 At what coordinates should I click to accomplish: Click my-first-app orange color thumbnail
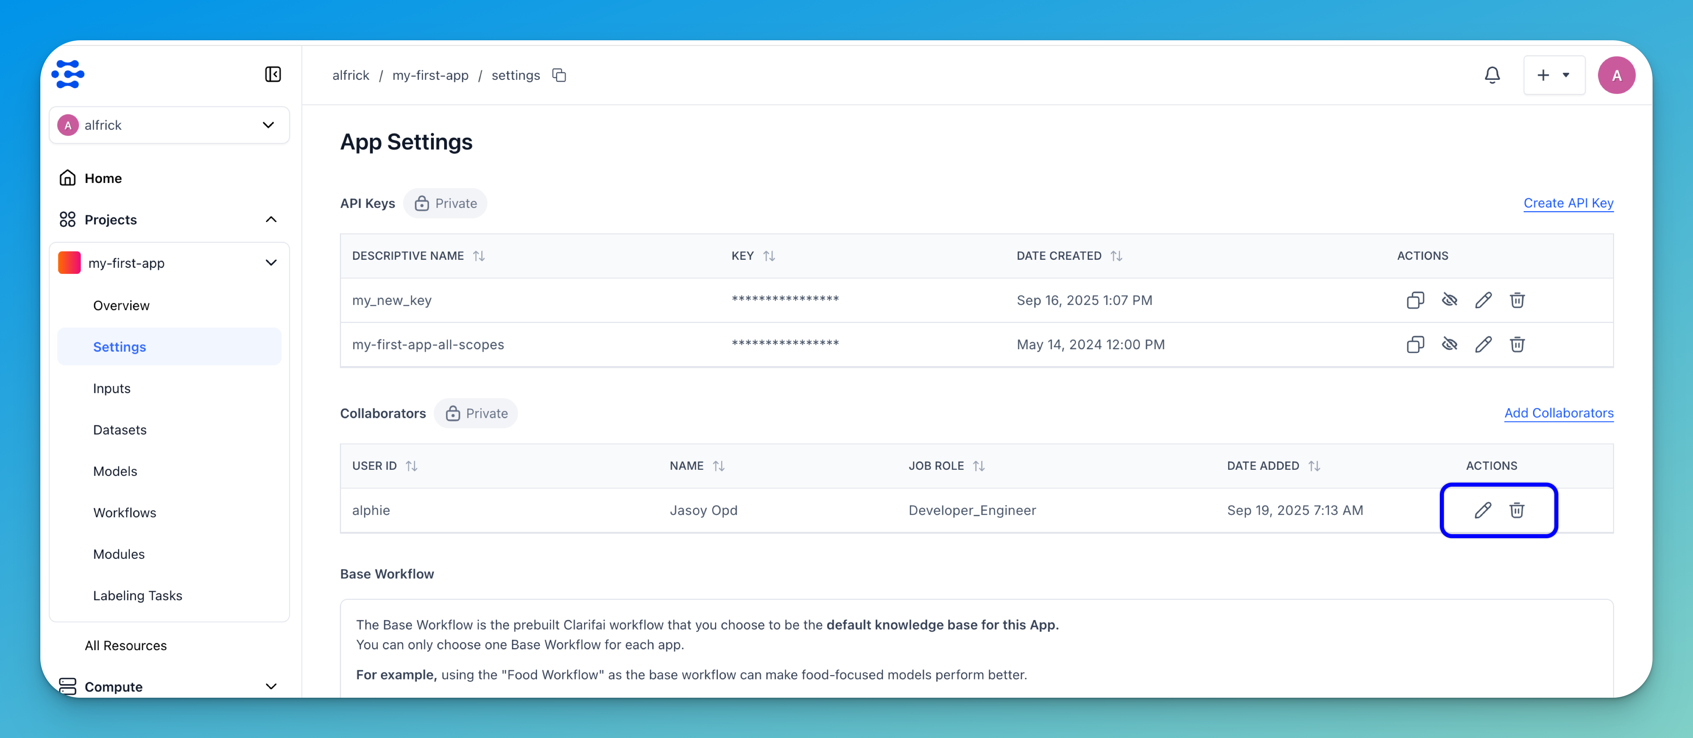(x=69, y=263)
